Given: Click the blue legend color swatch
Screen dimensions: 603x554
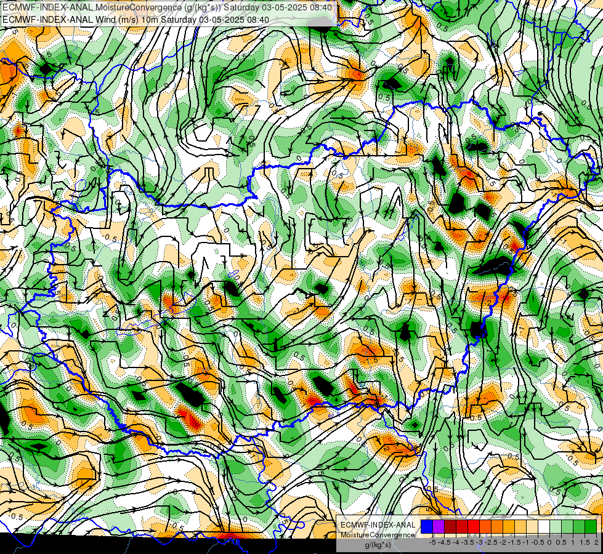Looking at the screenshot, I should [x=427, y=526].
